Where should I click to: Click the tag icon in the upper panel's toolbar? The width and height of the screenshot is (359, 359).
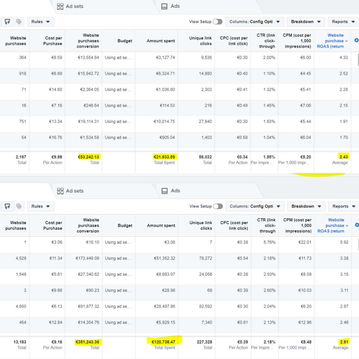coord(19,22)
